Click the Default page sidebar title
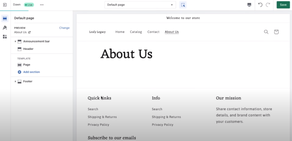The width and height of the screenshot is (292, 141). 24,18
